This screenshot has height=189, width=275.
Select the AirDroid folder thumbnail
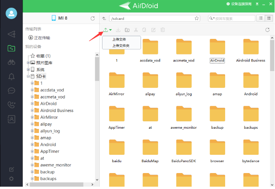tap(217, 51)
